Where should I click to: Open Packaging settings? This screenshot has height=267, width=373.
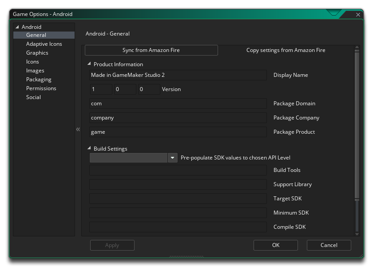pyautogui.click(x=39, y=79)
